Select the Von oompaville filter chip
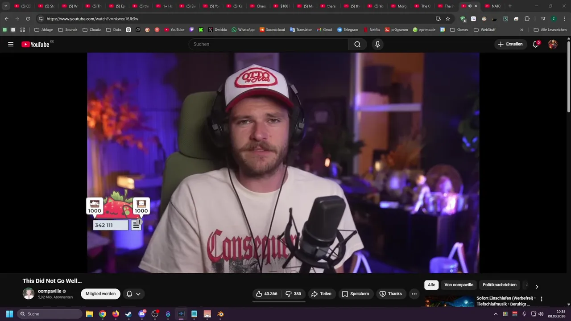 coord(459,285)
